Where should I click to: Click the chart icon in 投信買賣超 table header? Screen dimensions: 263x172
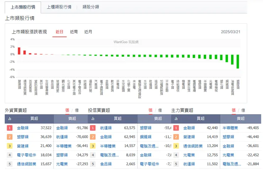(x=93, y=119)
